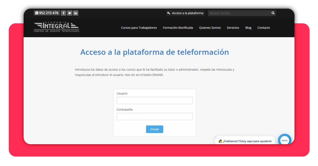Open Formación Bonificada menu item
This screenshot has width=318, height=166.
(x=178, y=28)
